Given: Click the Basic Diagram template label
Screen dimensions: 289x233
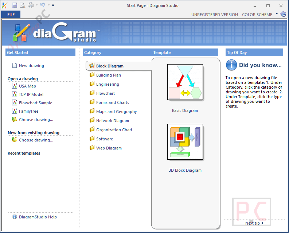Looking at the screenshot, I should 185,111.
